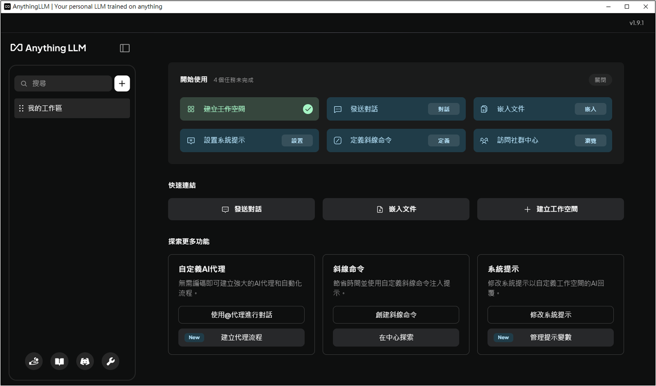Open the Discord community icon
The height and width of the screenshot is (386, 656).
pyautogui.click(x=85, y=361)
